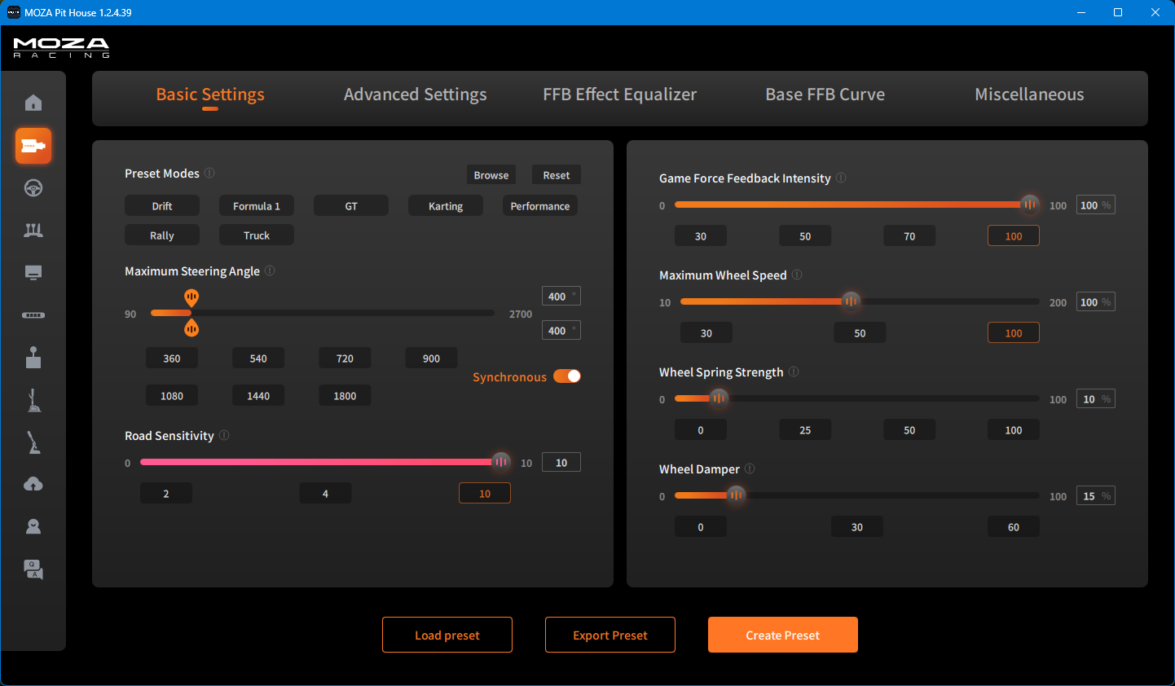Click the Road Sensitivity slider handle
This screenshot has width=1175, height=686.
pos(501,462)
